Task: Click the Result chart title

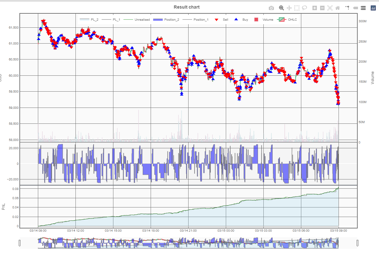Action: 187,7
